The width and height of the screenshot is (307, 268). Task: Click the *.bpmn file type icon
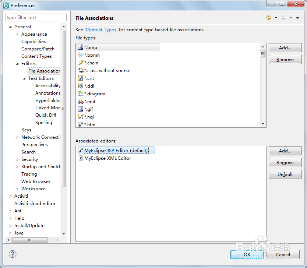(81, 55)
